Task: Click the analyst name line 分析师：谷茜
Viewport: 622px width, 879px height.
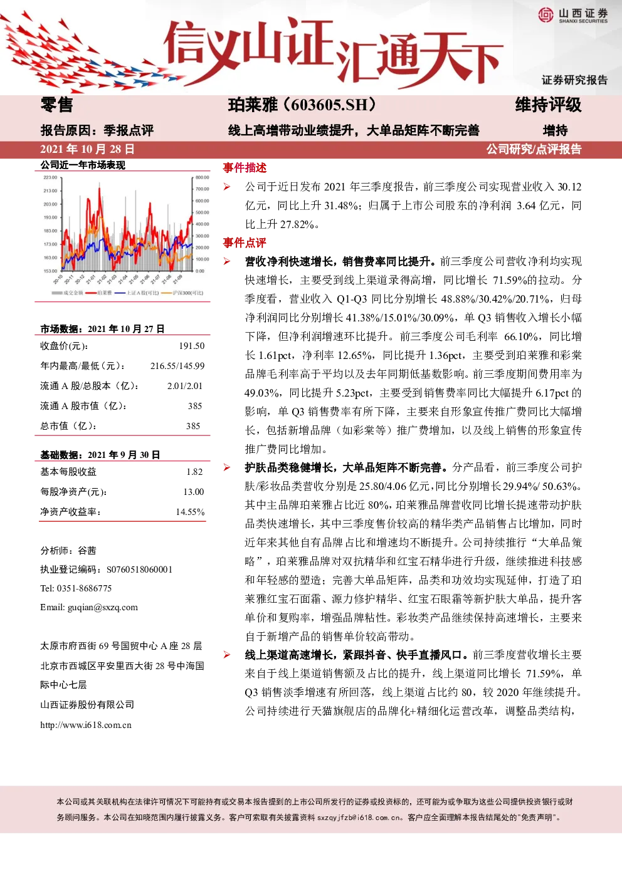Action: pyautogui.click(x=68, y=551)
